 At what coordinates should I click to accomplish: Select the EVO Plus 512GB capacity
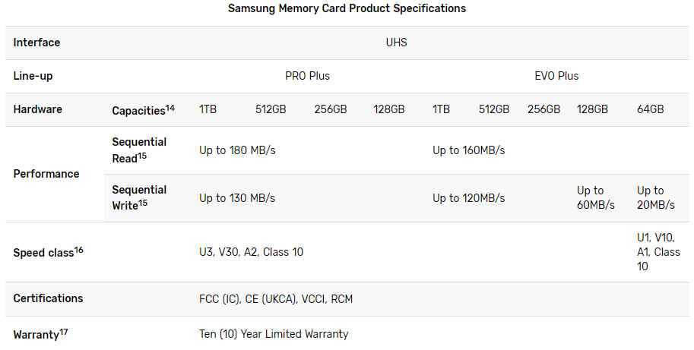[x=493, y=109]
